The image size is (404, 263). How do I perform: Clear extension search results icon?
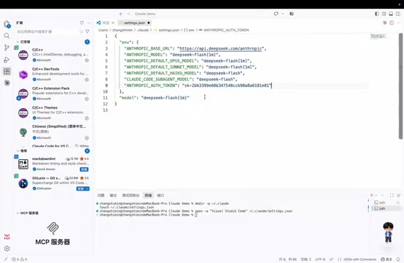(81, 31)
